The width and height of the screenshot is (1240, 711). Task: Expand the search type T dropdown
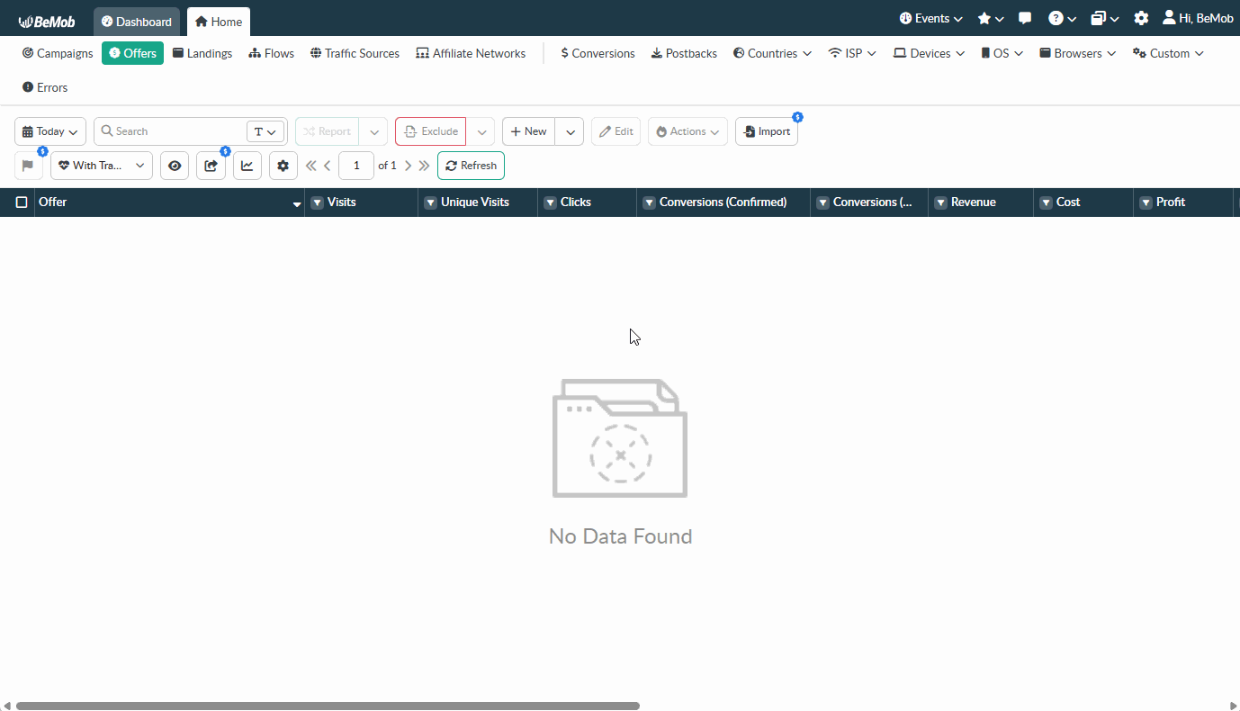[x=265, y=131]
